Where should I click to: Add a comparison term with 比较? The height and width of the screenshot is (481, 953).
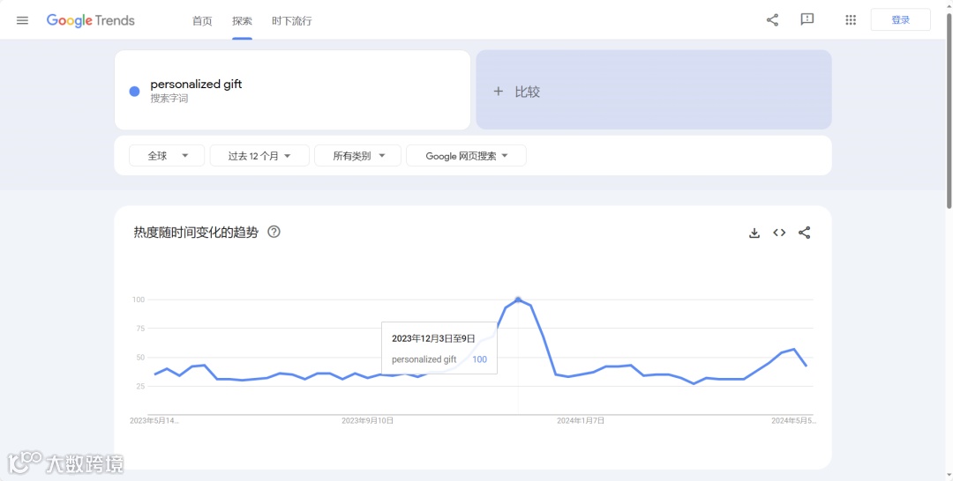coord(653,90)
